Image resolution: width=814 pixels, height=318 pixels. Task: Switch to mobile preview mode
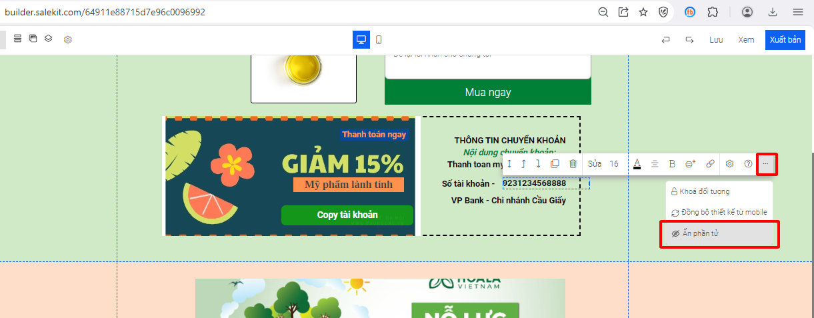pyautogui.click(x=379, y=39)
